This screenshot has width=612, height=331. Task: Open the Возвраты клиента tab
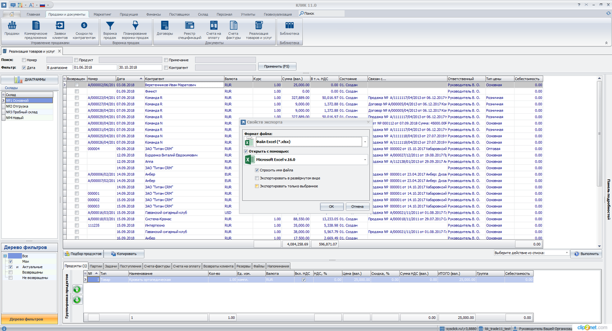click(x=219, y=266)
